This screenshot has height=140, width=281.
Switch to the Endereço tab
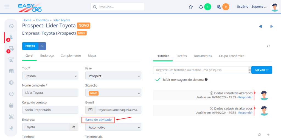pyautogui.click(x=47, y=56)
